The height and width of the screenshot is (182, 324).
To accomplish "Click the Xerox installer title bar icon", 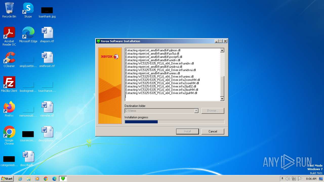I will click(x=98, y=41).
